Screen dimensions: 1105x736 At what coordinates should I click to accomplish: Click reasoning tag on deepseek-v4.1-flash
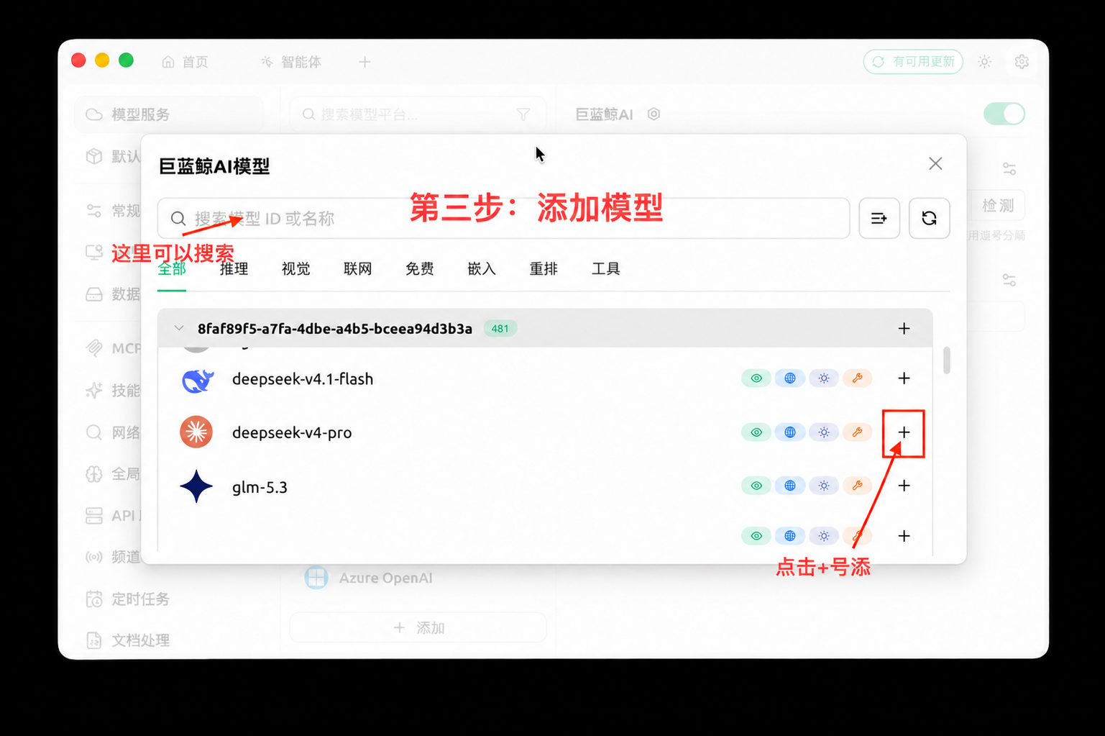point(824,378)
